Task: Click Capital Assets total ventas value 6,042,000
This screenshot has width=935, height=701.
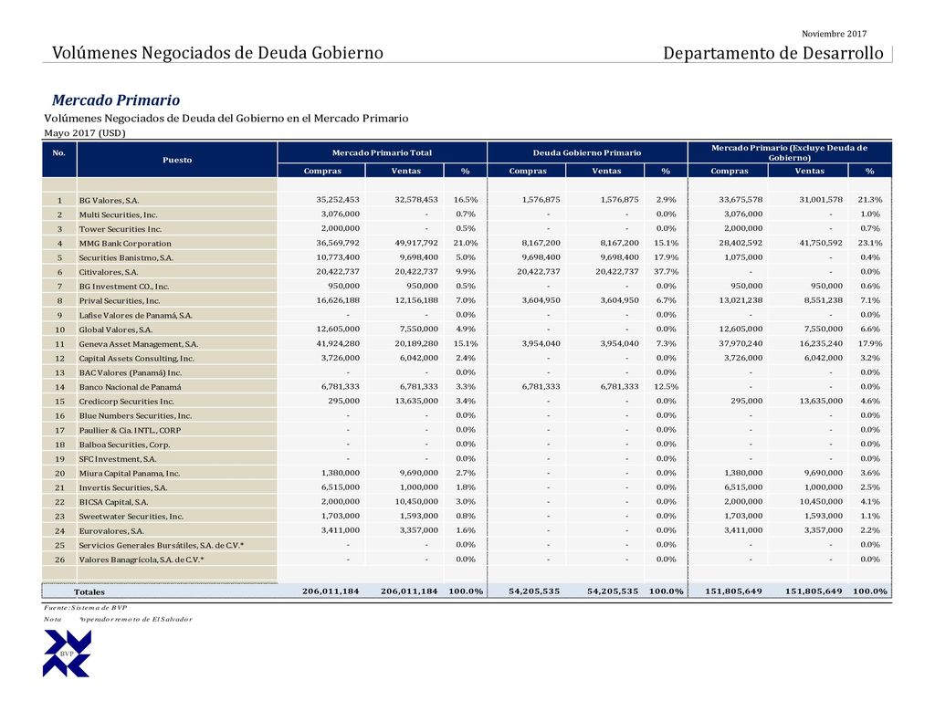Action: 418,358
